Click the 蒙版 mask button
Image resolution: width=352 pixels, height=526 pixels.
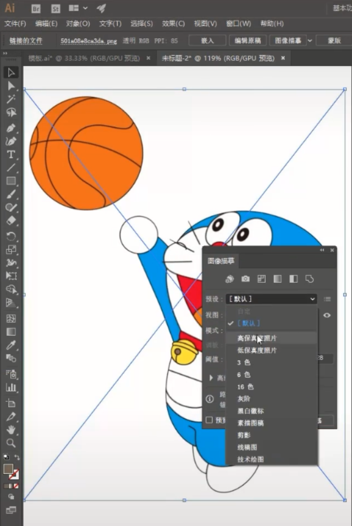[334, 41]
